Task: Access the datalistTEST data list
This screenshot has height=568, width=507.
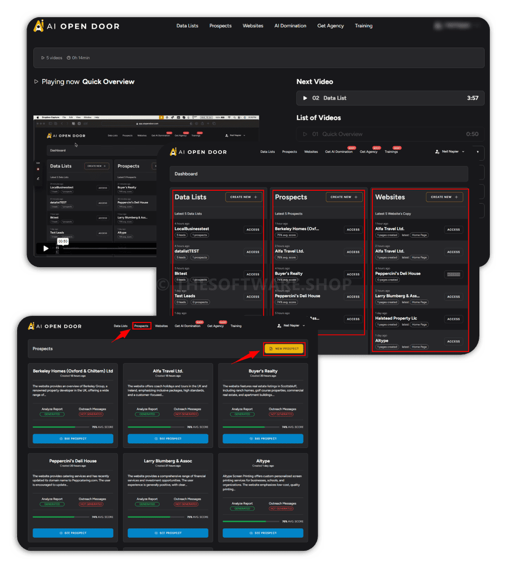Action: coord(253,252)
